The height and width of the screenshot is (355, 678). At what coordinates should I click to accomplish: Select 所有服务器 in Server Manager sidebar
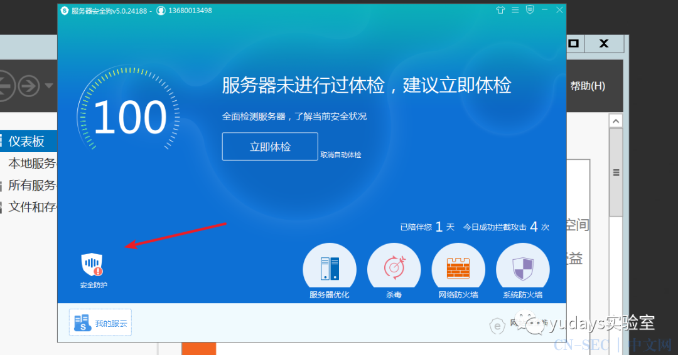[32, 185]
